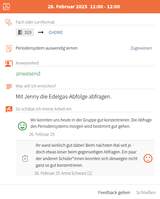Click the green happy smiley face
160x199 pixels.
pyautogui.click(x=22, y=126)
